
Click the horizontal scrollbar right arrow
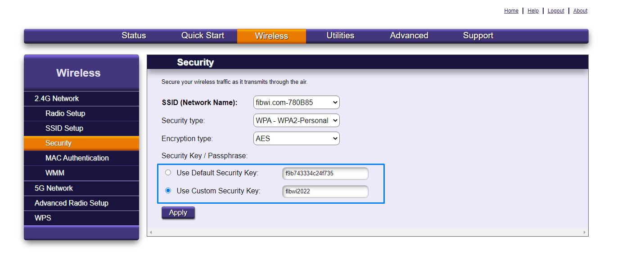585,232
